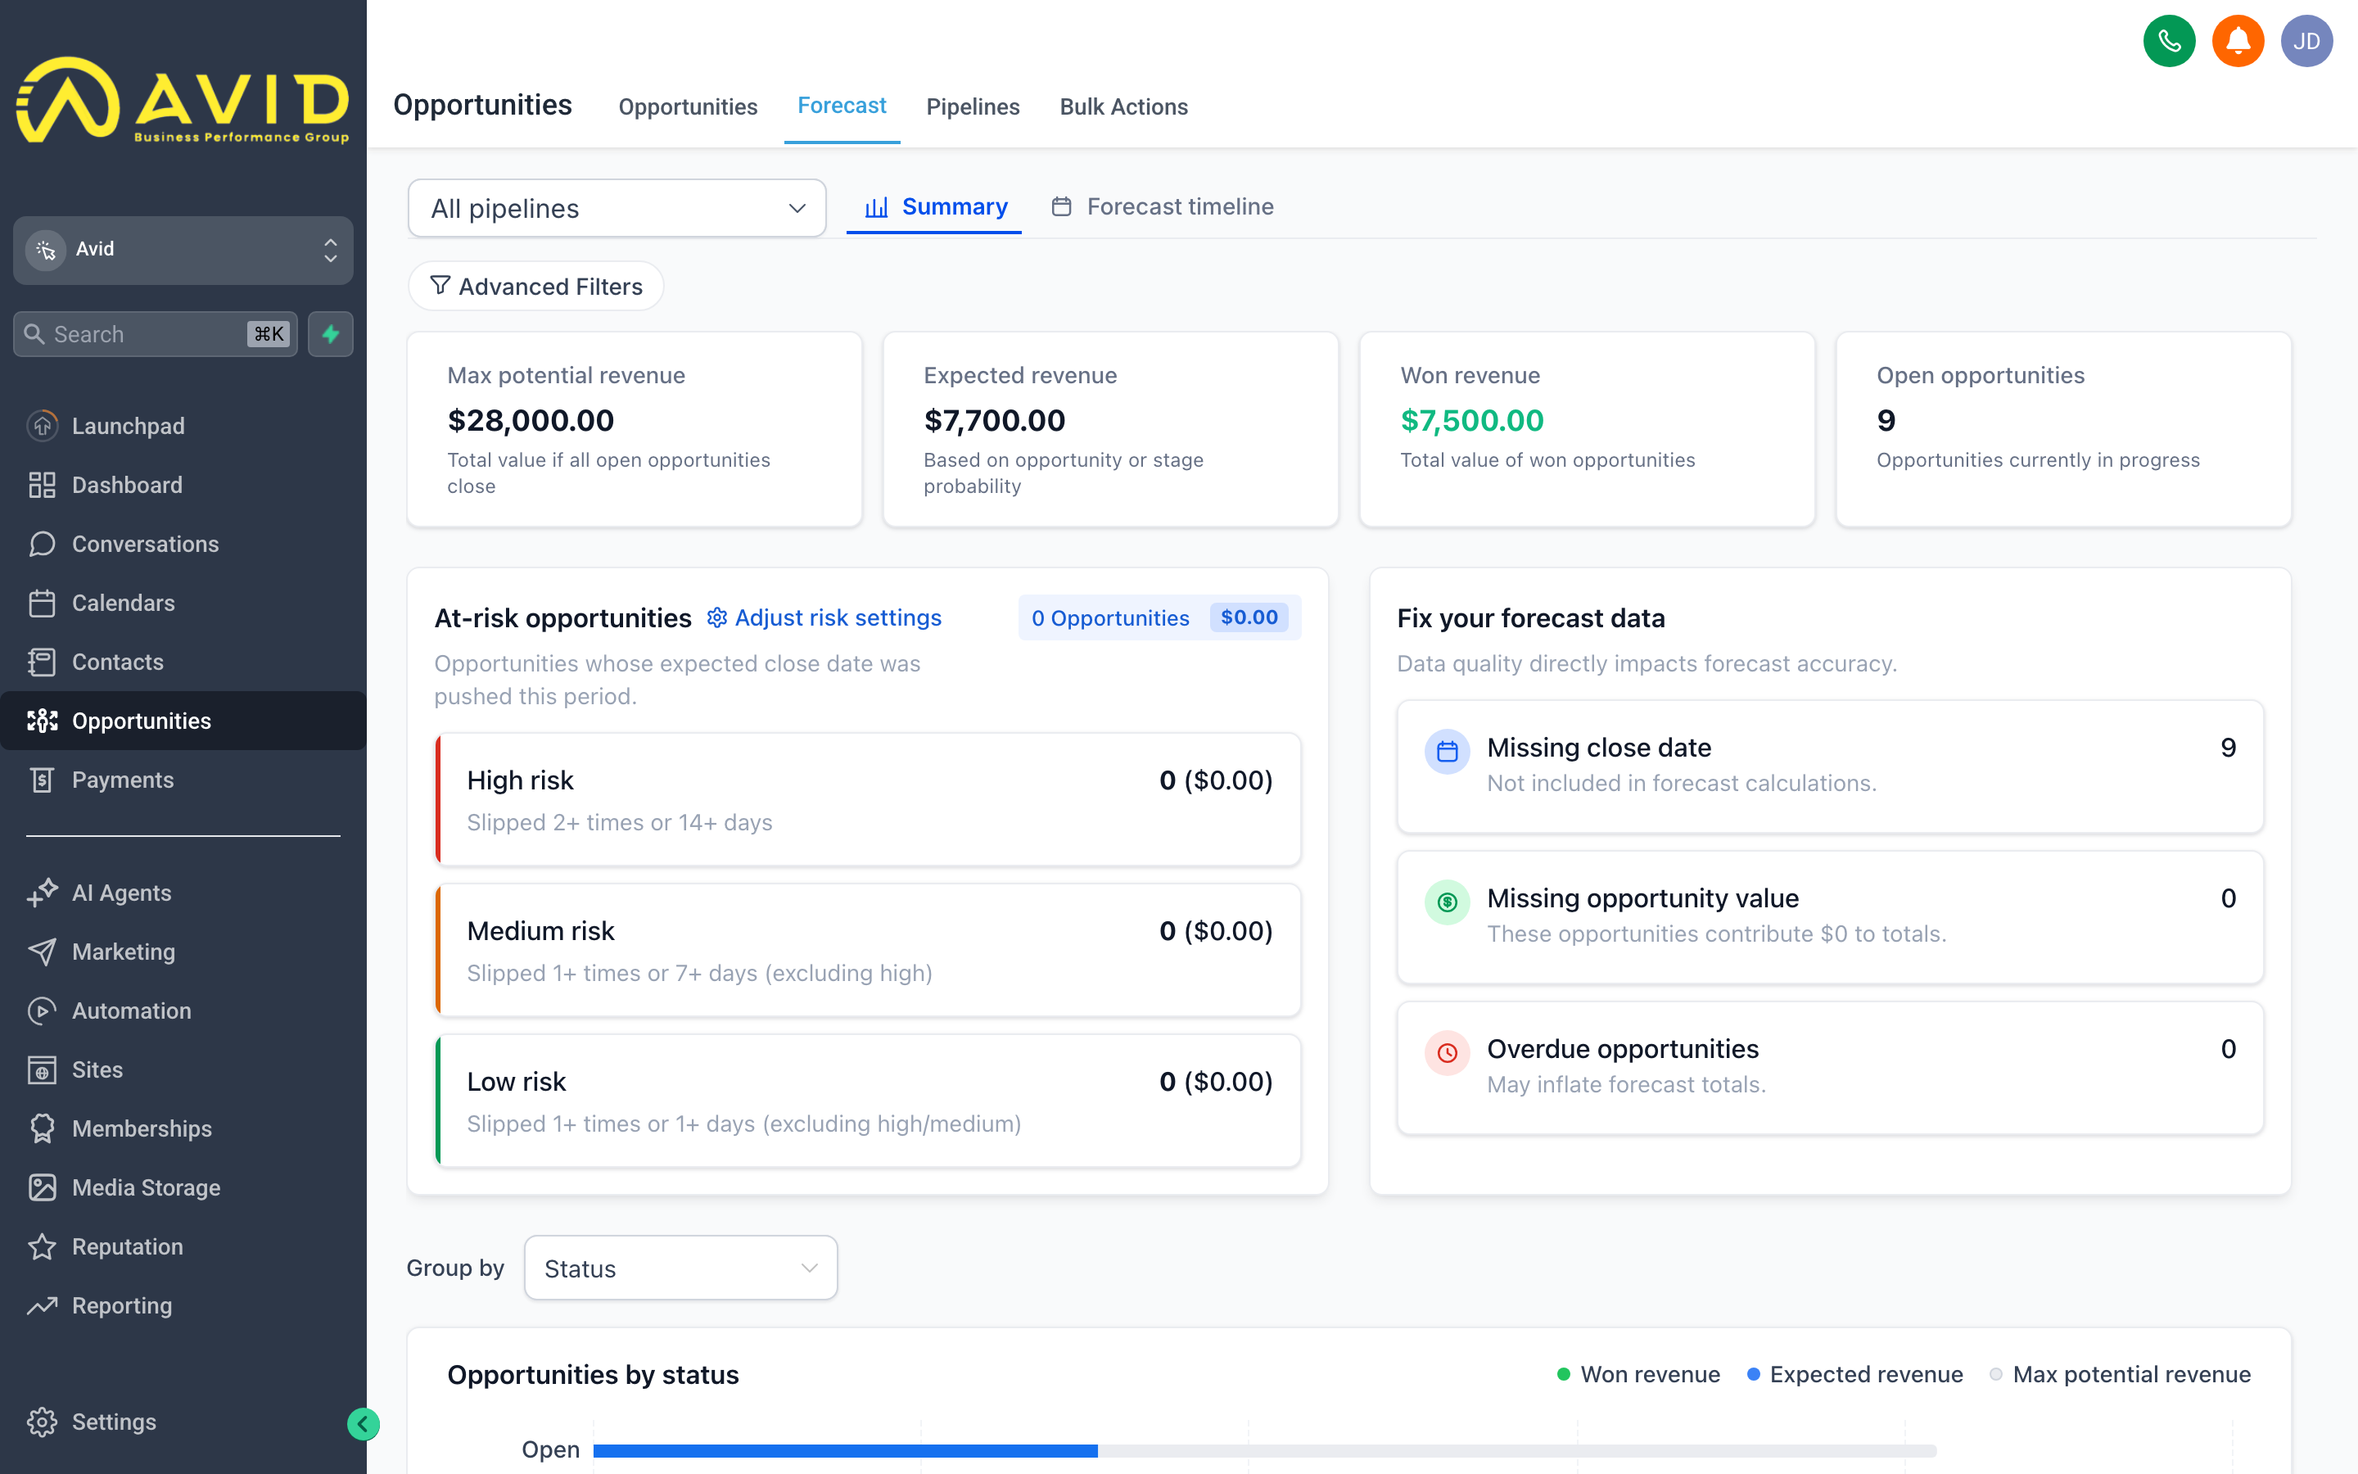2358x1474 pixels.
Task: Click the Won revenue $7,500.00 value
Action: pyautogui.click(x=1472, y=420)
